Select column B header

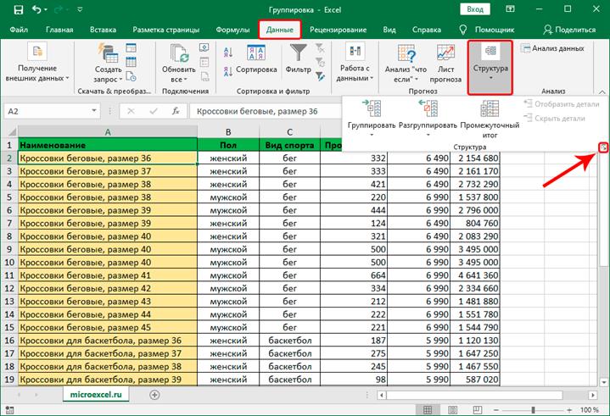click(x=228, y=131)
